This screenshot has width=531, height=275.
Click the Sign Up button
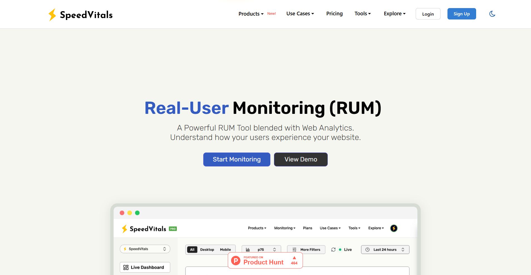[462, 14]
